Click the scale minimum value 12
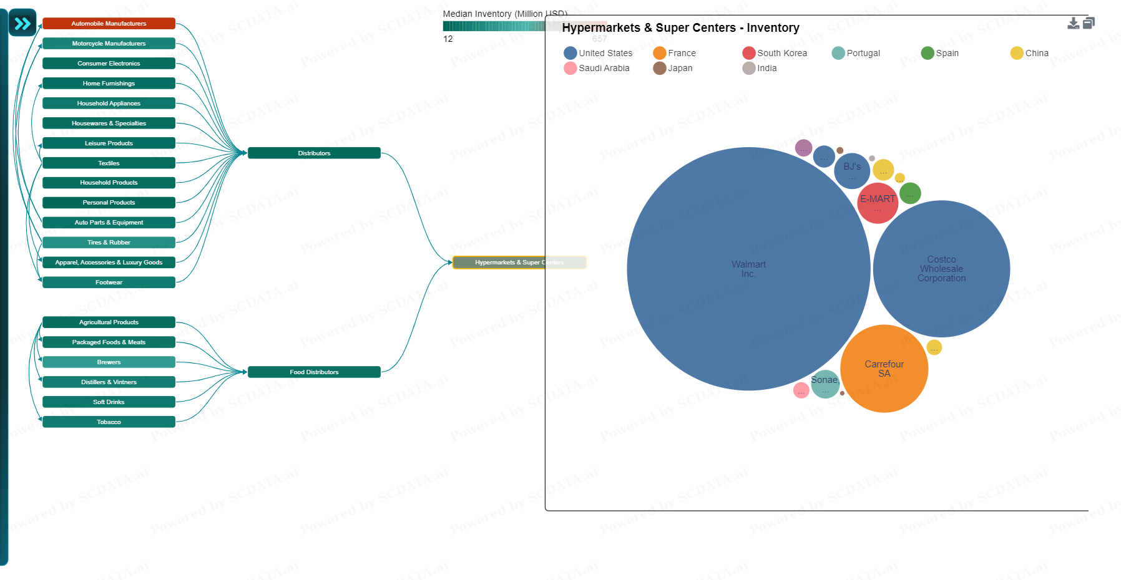The height and width of the screenshot is (580, 1121). 448,39
